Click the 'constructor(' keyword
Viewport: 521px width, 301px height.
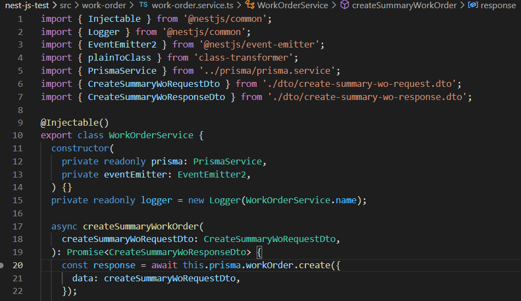point(83,149)
